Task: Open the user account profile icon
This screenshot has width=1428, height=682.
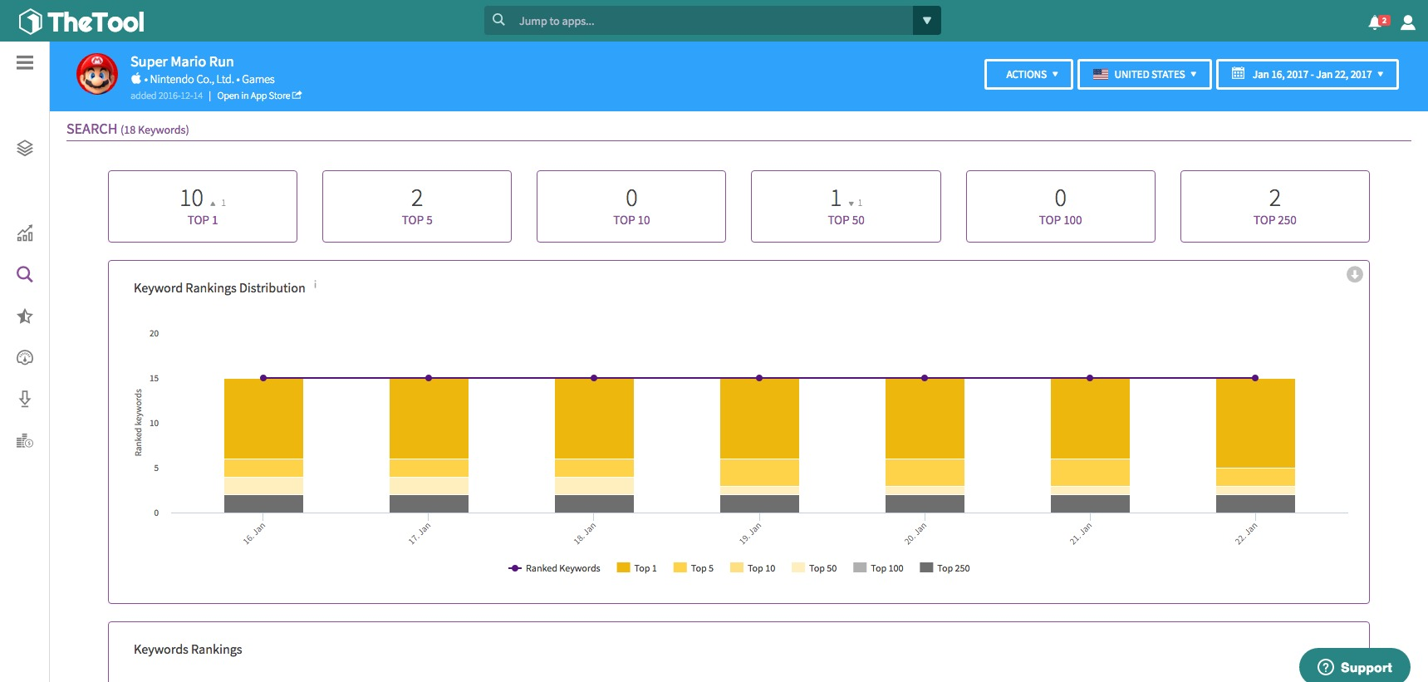Action: [x=1407, y=22]
